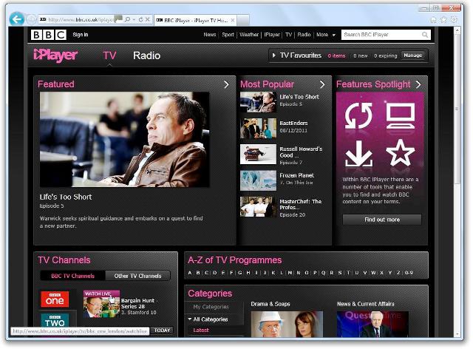Open the Drama & Soaps category thumbnail

pos(287,325)
